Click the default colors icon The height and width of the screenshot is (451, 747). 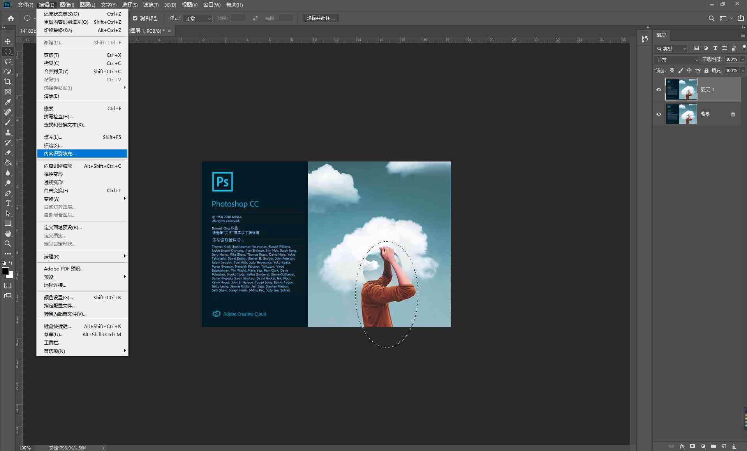[4, 263]
